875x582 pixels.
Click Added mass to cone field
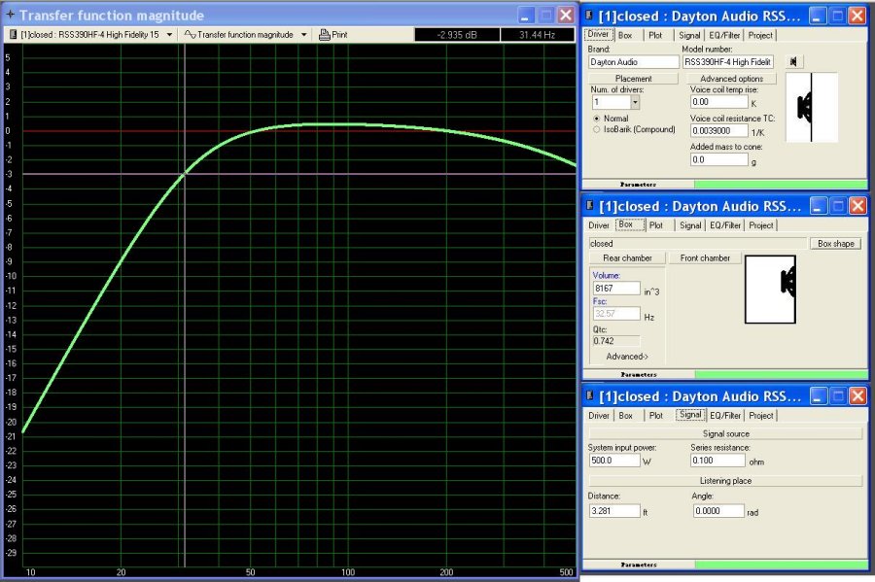coord(718,160)
